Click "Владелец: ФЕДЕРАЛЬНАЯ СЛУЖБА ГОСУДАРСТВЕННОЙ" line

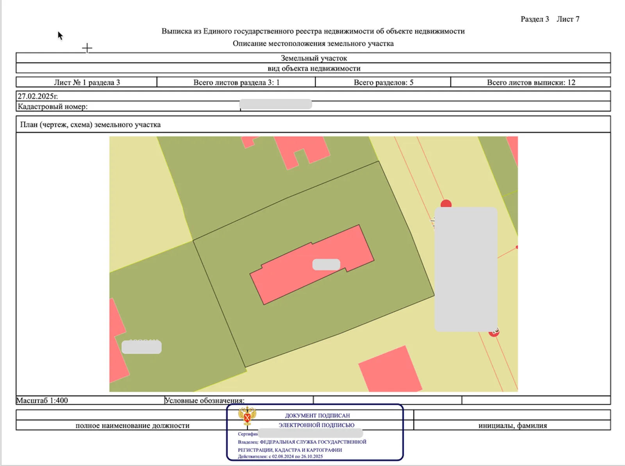point(302,442)
